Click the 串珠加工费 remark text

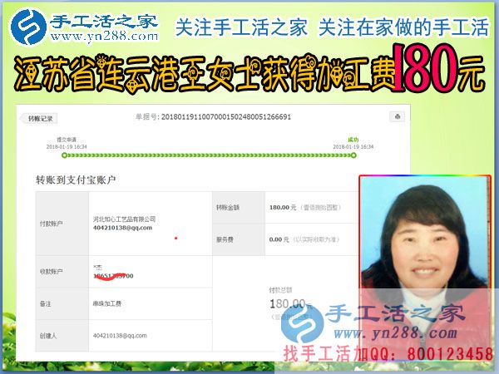pos(107,303)
